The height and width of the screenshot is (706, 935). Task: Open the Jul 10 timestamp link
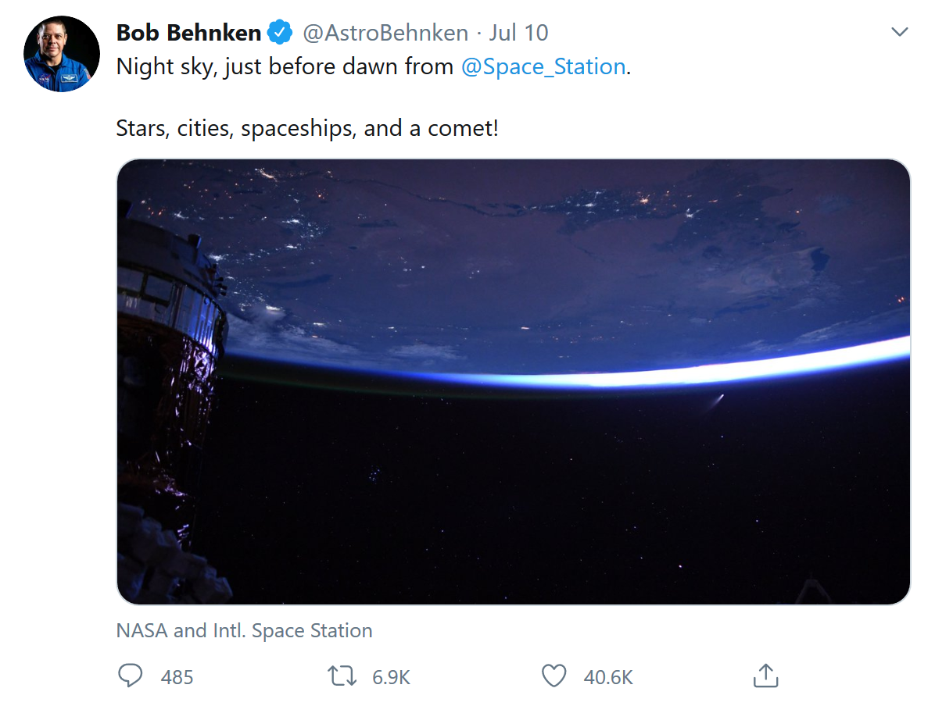[518, 33]
